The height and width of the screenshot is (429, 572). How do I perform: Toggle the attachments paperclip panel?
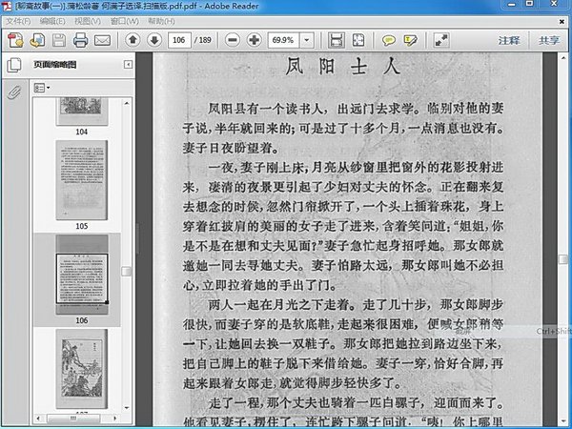click(14, 92)
